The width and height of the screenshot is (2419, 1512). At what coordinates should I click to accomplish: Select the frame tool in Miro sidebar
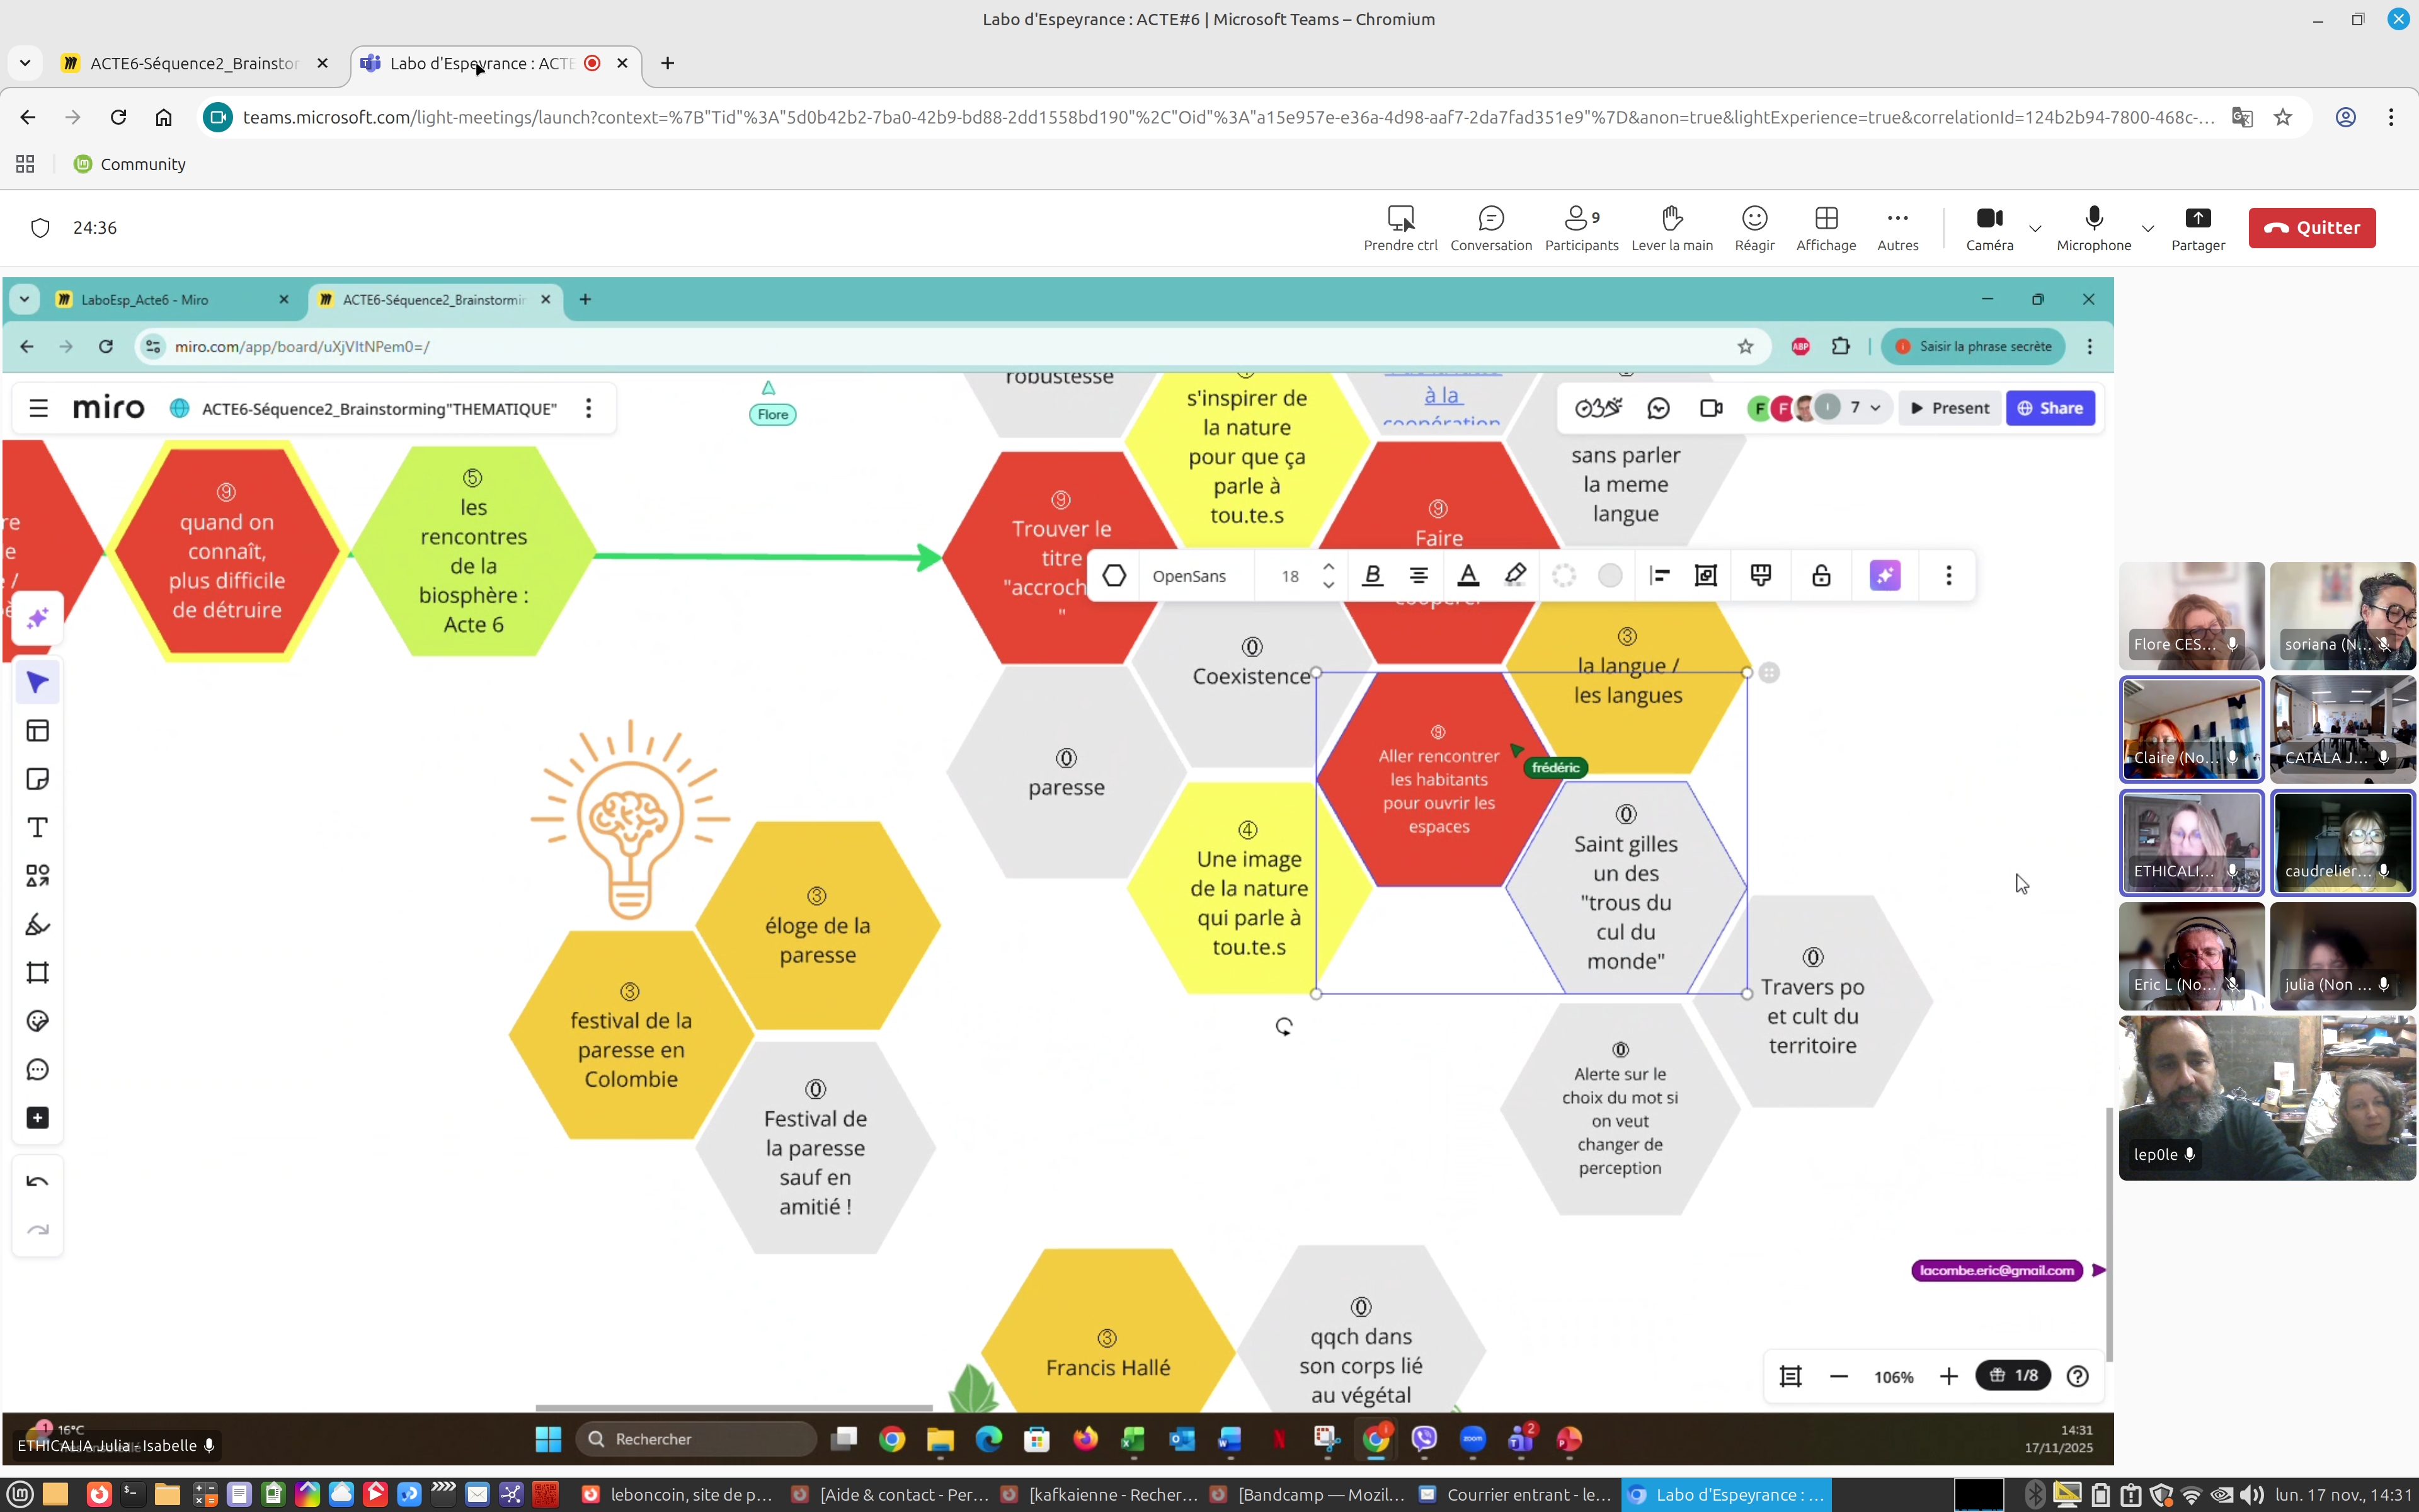coord(37,972)
